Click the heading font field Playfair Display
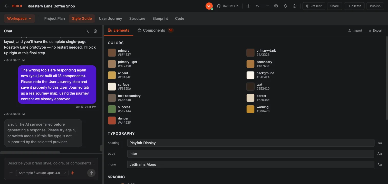This screenshot has width=388, height=184. click(251, 143)
